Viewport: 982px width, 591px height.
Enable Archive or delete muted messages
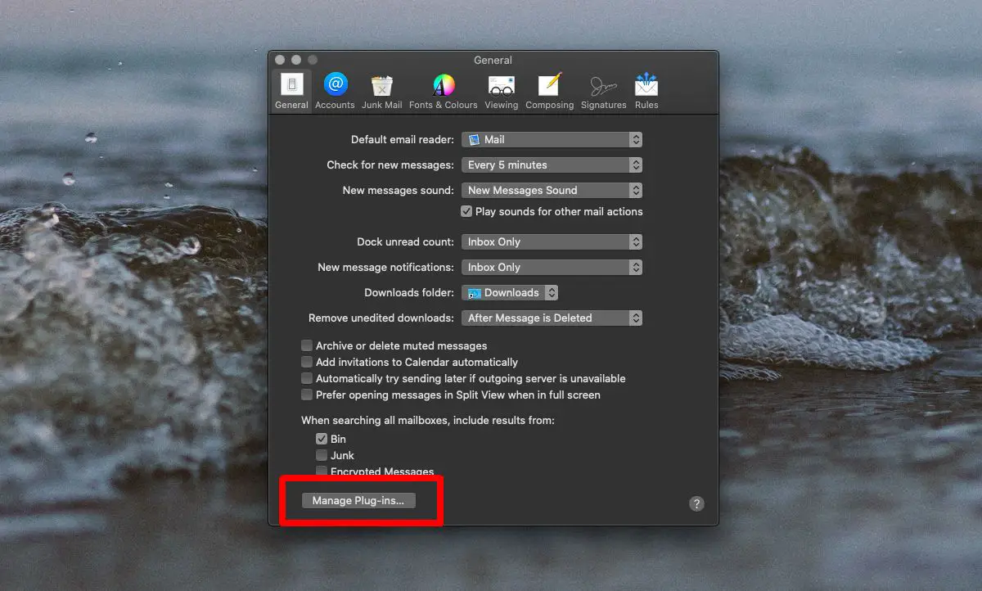click(307, 345)
